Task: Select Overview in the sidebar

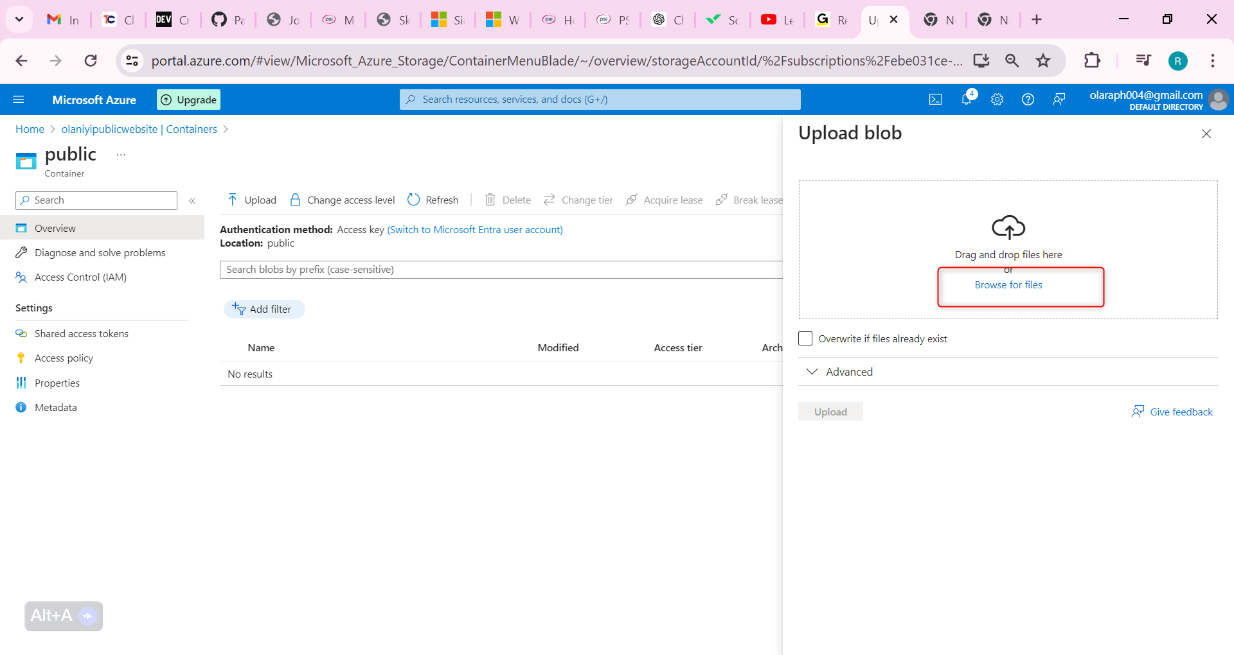Action: [102, 228]
